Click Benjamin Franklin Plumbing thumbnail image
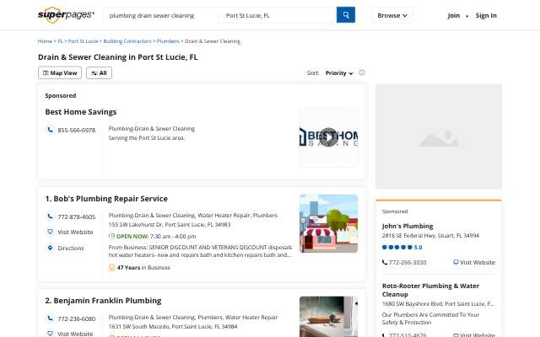 328,317
